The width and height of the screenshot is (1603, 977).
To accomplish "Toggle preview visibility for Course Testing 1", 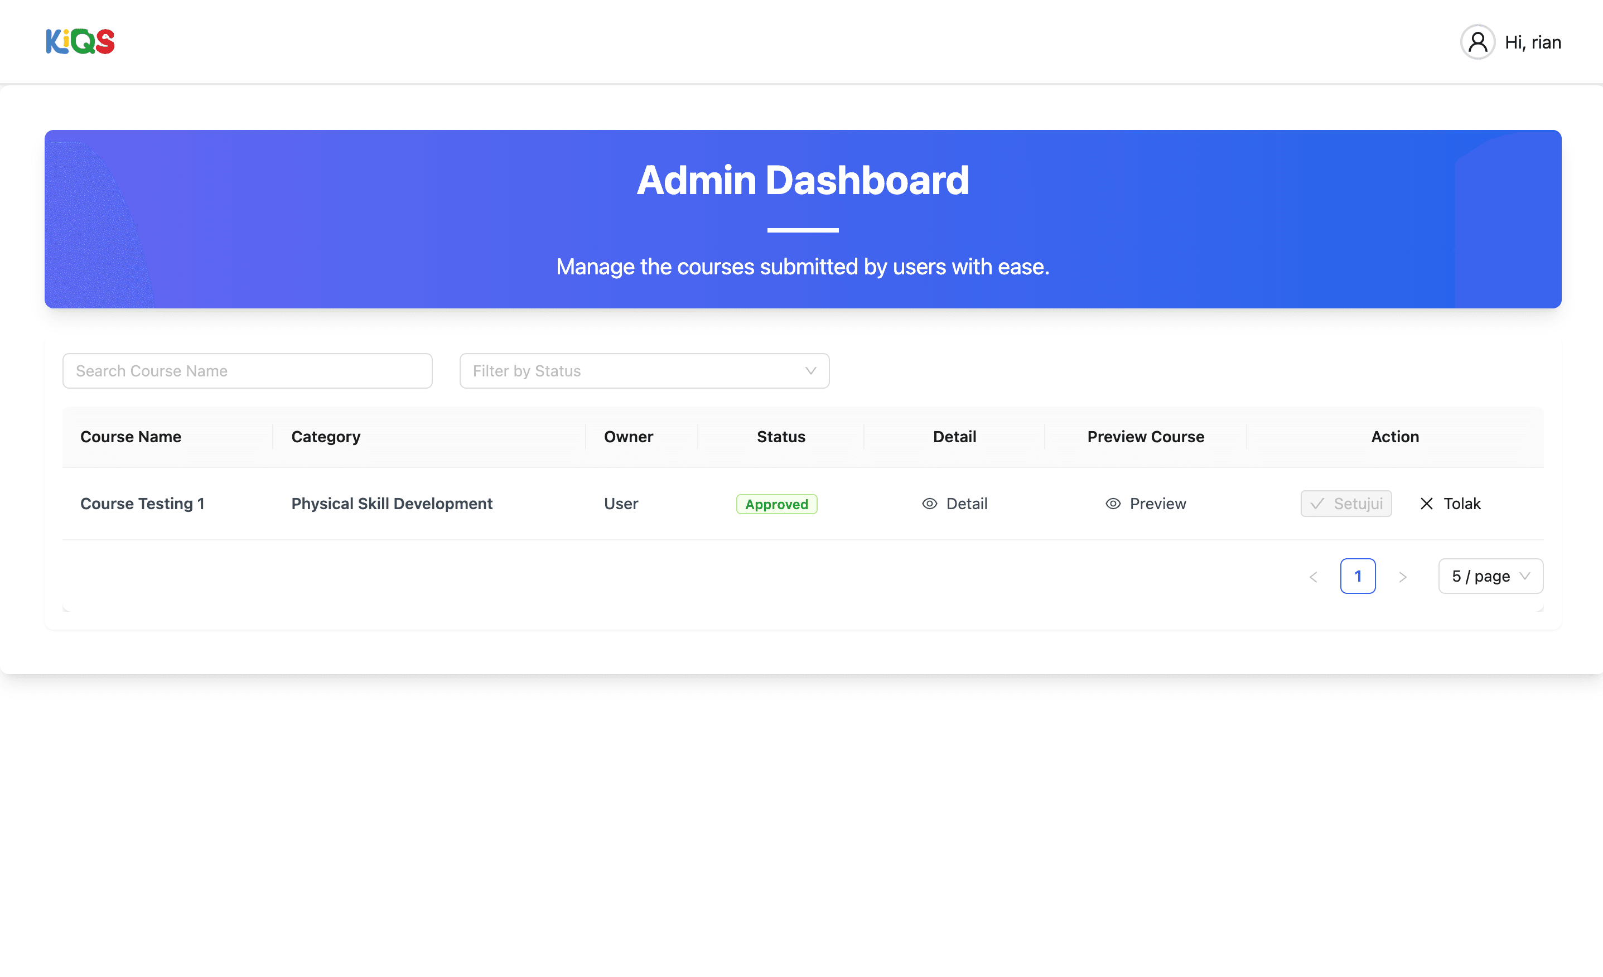I will pos(1145,504).
